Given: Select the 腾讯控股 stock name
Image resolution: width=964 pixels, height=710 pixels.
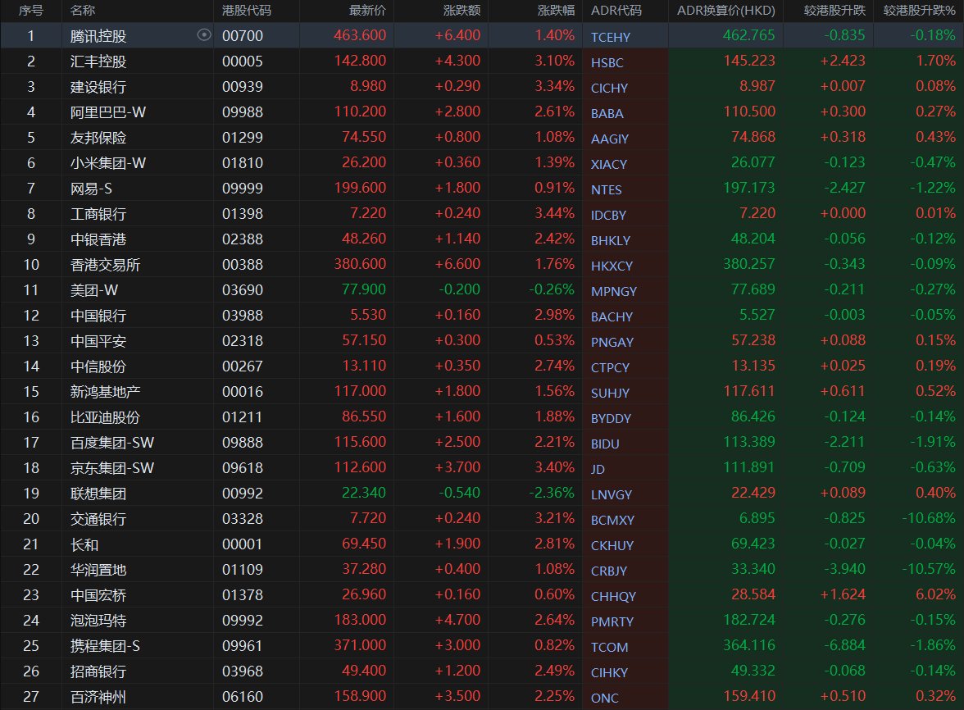Looking at the screenshot, I should [x=98, y=35].
